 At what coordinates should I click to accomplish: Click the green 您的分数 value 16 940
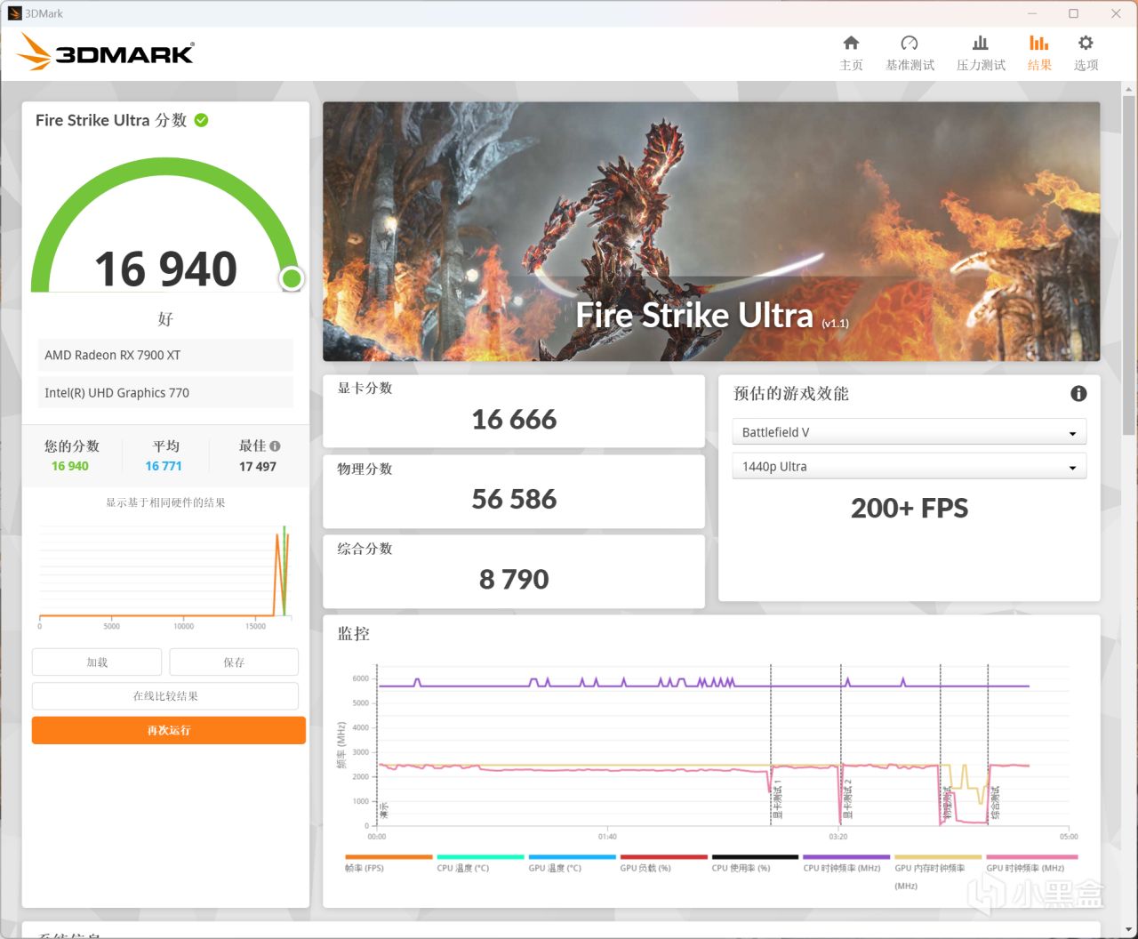[x=70, y=466]
